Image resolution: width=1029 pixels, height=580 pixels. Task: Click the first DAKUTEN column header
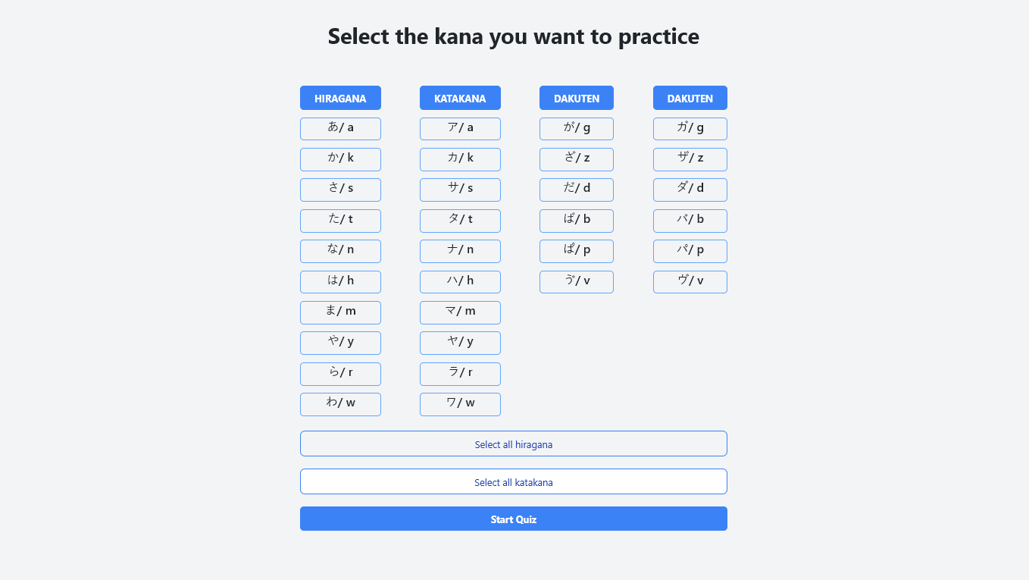pyautogui.click(x=576, y=98)
